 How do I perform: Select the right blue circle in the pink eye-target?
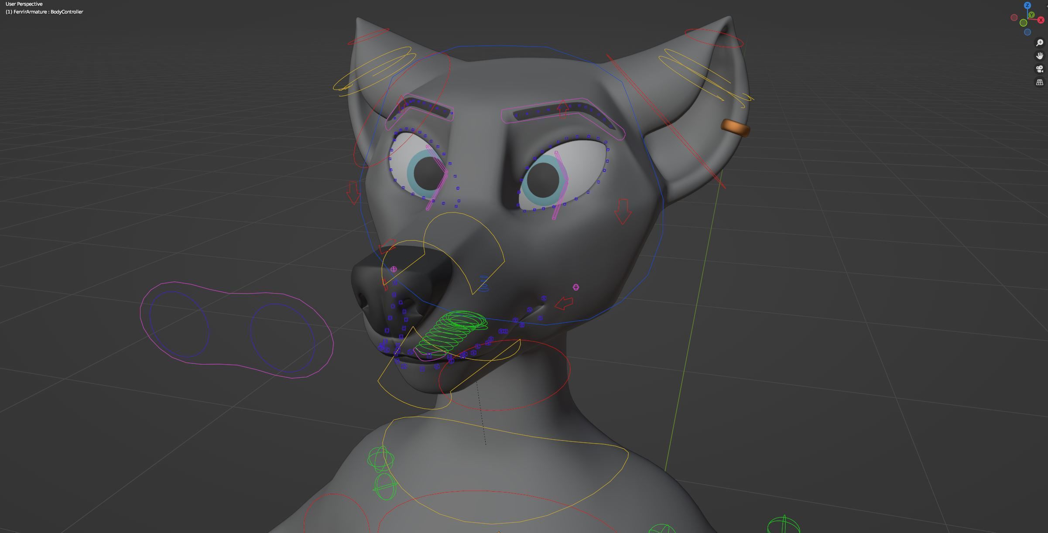(282, 338)
